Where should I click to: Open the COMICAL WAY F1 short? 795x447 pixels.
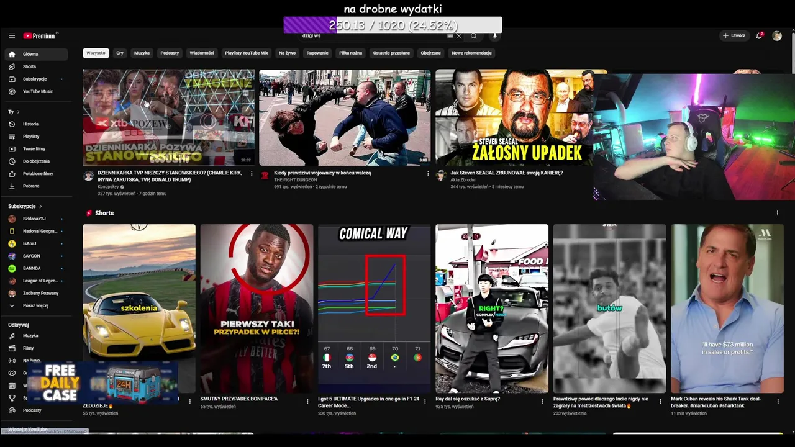click(x=374, y=309)
